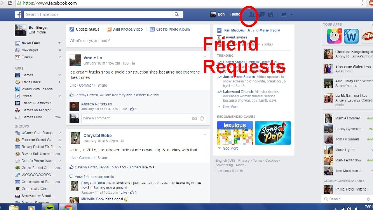The height and width of the screenshot is (210, 373).
Task: Open the options chevron on Vinnie La's post
Action: 205,57
